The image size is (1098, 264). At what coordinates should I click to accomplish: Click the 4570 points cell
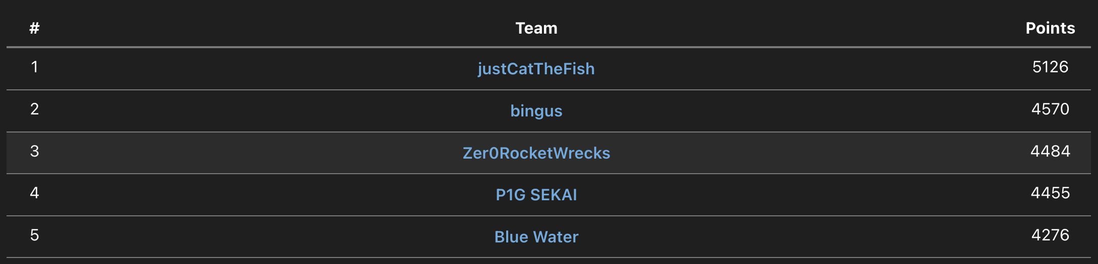(1050, 109)
